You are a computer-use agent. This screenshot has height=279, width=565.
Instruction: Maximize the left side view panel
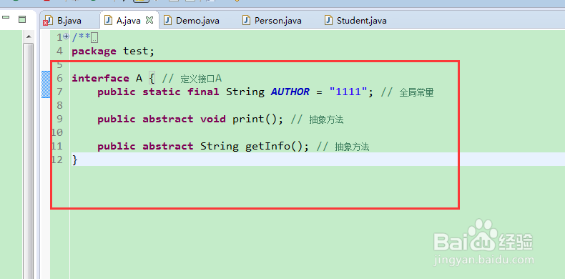click(22, 19)
